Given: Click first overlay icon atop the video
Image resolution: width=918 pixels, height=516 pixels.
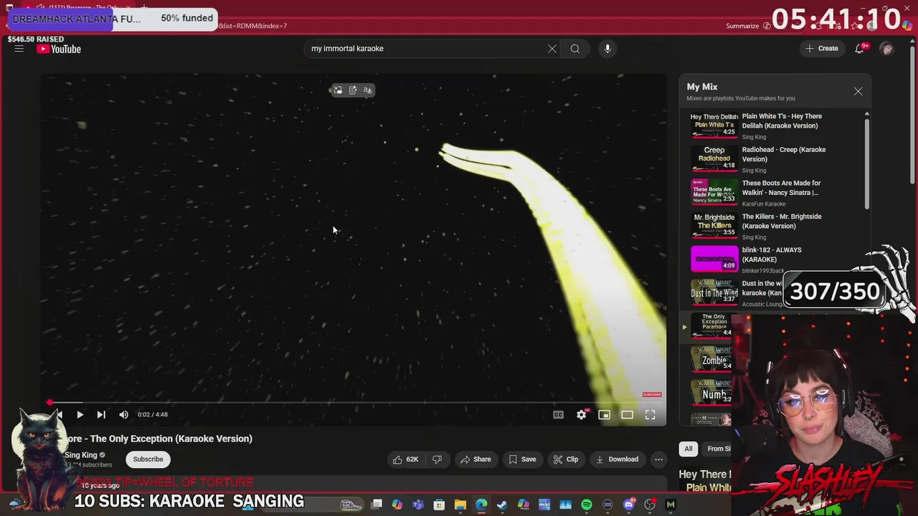Looking at the screenshot, I should click(x=338, y=90).
